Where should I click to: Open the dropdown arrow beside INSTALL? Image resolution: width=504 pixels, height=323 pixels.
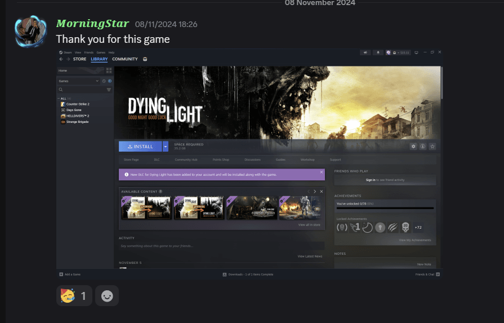[x=165, y=147]
